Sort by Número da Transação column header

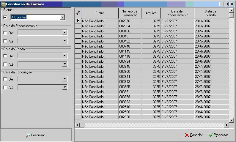[130, 13]
